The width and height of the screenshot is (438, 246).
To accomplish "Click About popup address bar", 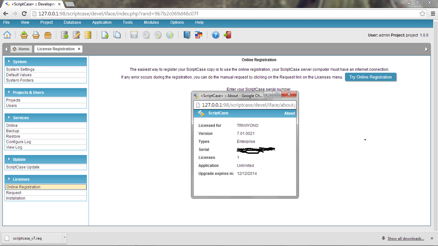I will [245, 105].
